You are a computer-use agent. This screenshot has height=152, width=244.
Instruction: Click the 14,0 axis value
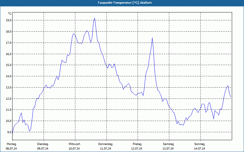tap(9, 76)
